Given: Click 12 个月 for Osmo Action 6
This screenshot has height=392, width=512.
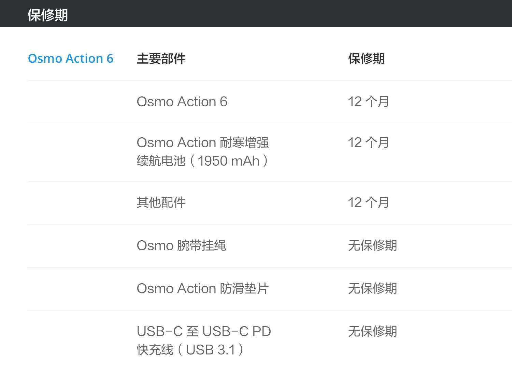Looking at the screenshot, I should point(368,102).
